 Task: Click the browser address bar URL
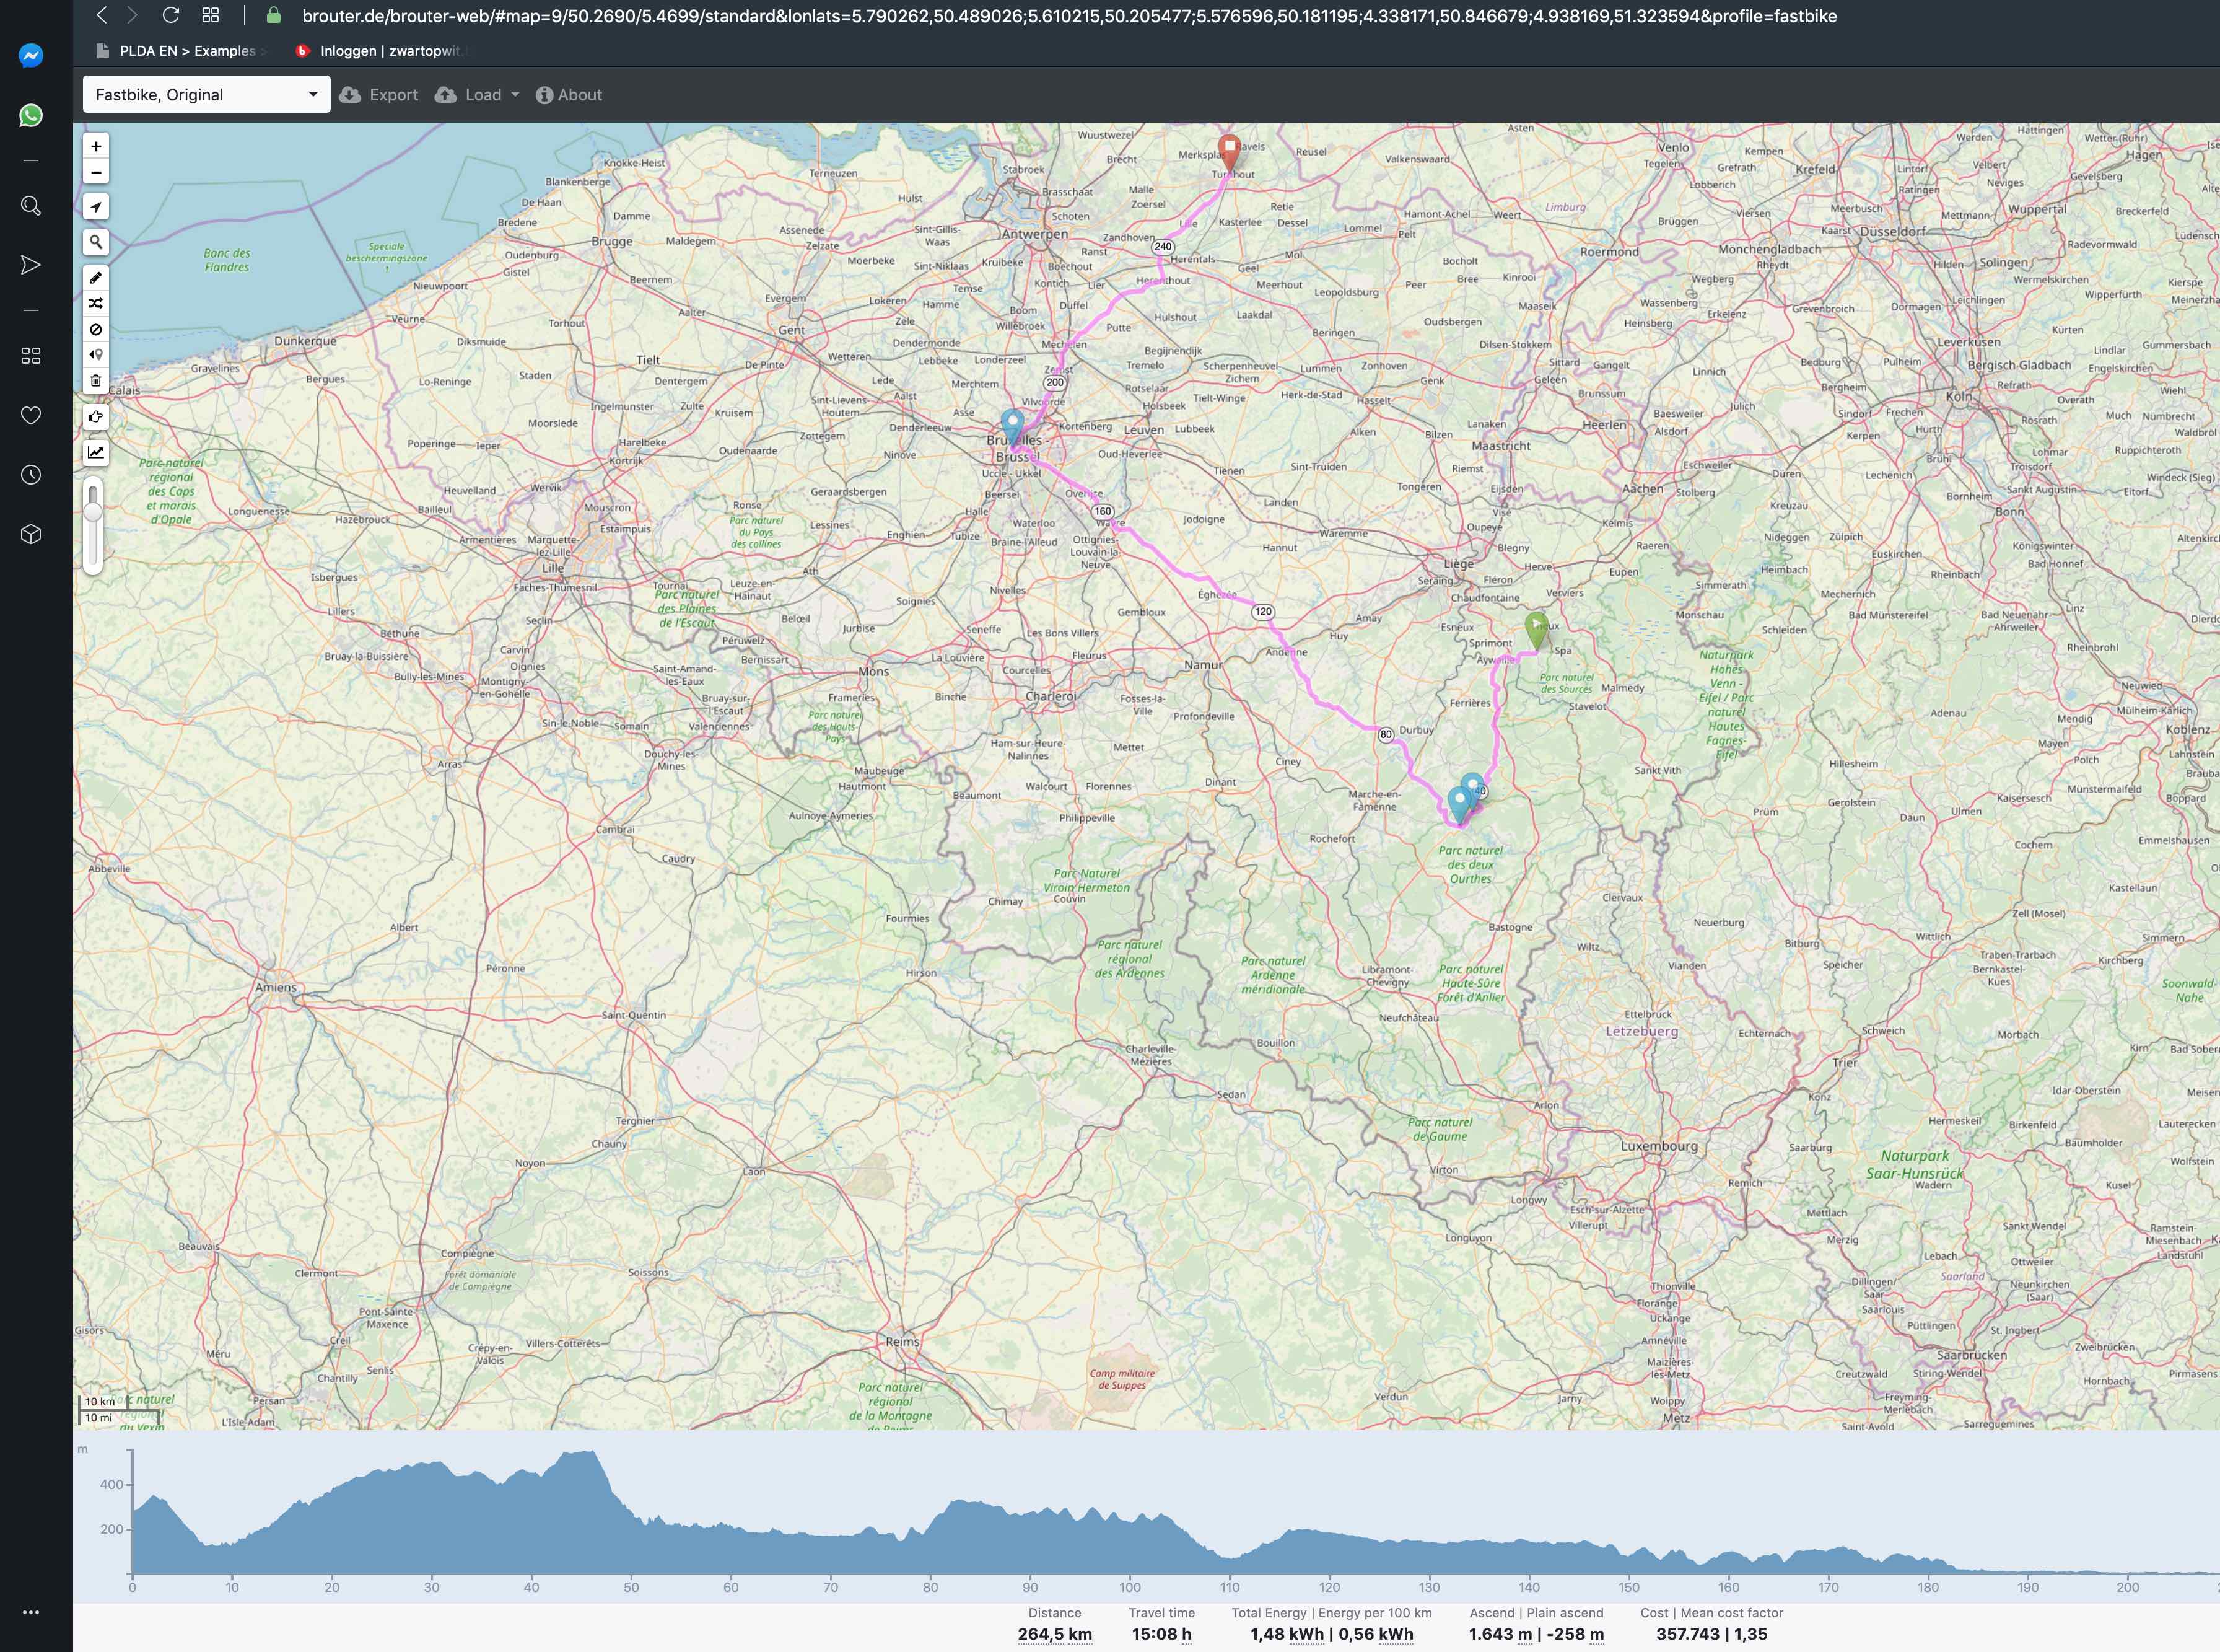coord(1067,16)
